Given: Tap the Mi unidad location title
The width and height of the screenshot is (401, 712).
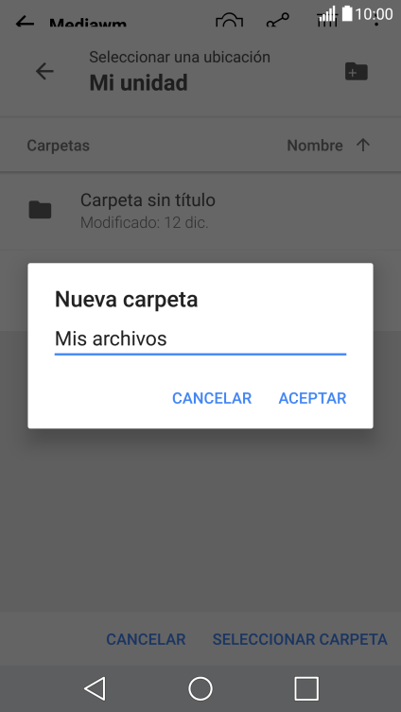Looking at the screenshot, I should click(138, 83).
